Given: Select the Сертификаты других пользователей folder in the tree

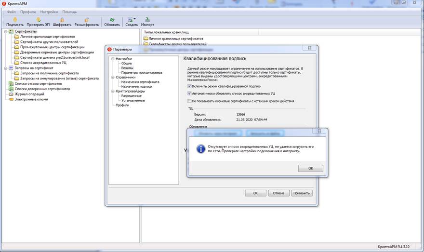Looking at the screenshot, I should (x=46, y=41).
